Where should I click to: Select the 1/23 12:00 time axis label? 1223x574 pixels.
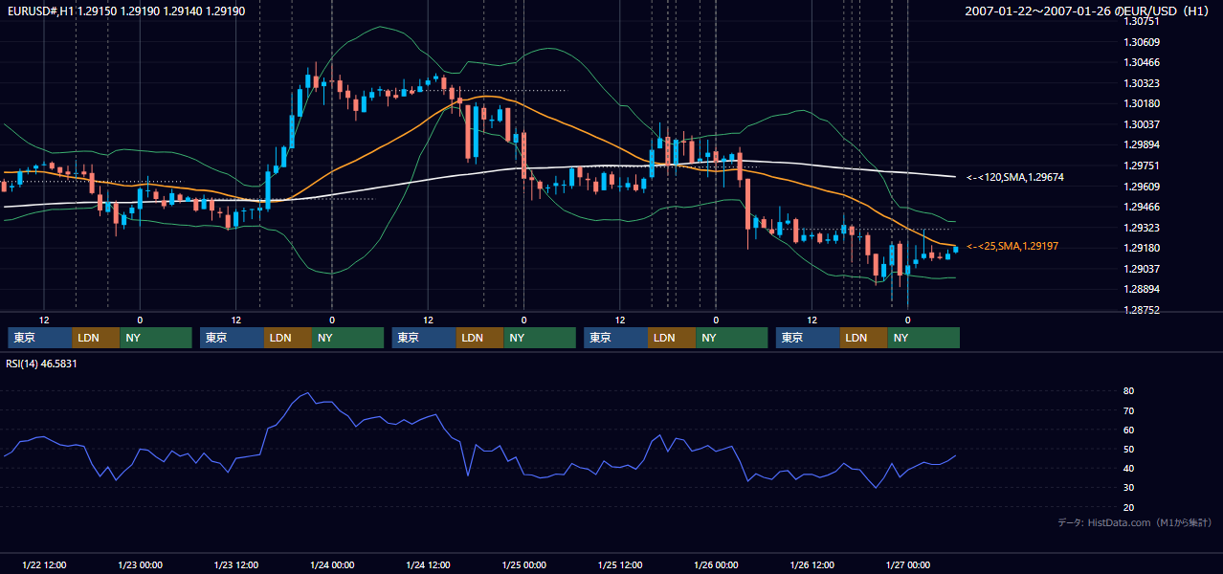click(x=236, y=564)
